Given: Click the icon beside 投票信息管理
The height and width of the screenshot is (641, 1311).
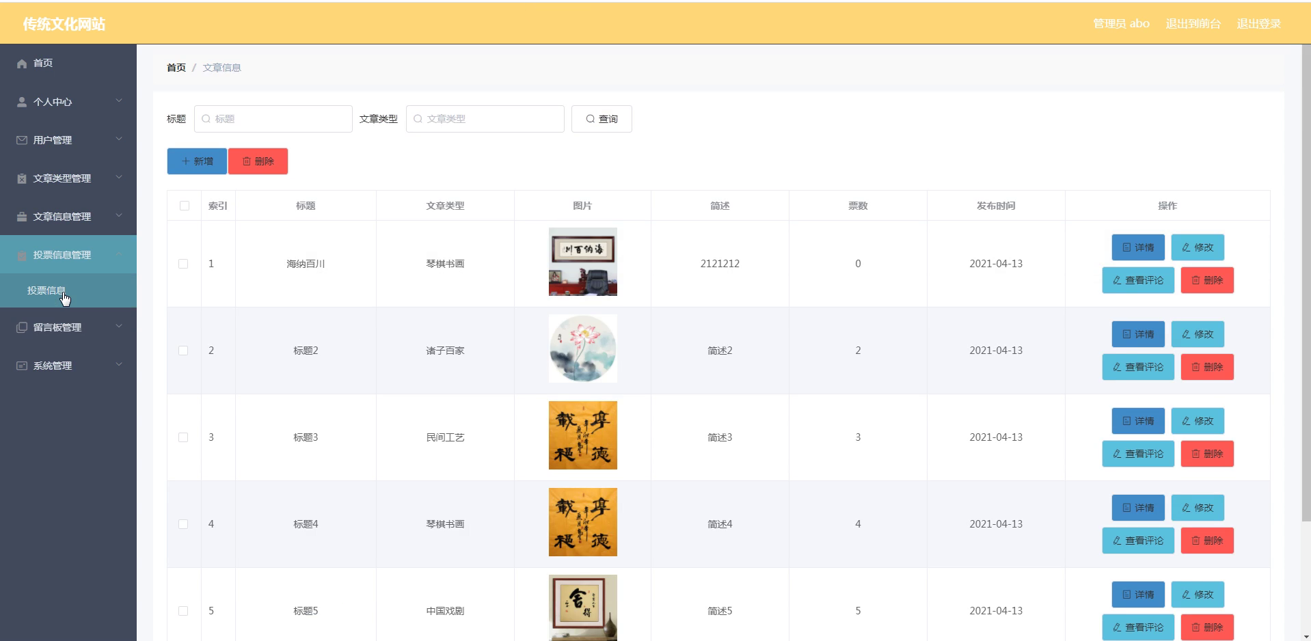Looking at the screenshot, I should pyautogui.click(x=22, y=255).
